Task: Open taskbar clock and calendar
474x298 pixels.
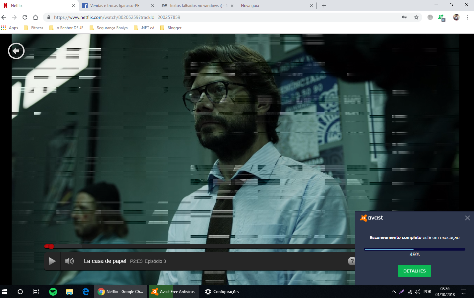Action: coord(445,292)
